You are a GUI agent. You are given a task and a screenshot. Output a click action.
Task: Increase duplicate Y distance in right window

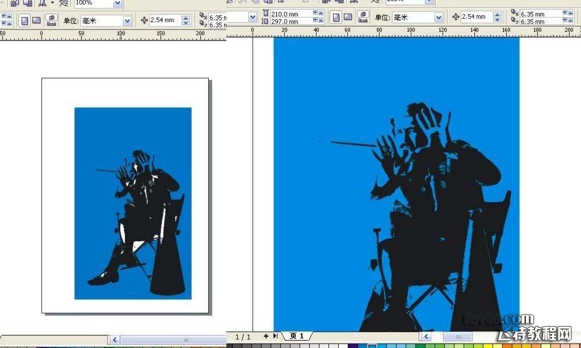[571, 21]
